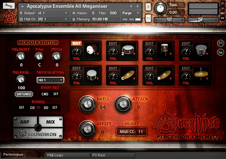Open the wrench instrument edit tool

[x=9, y=6]
